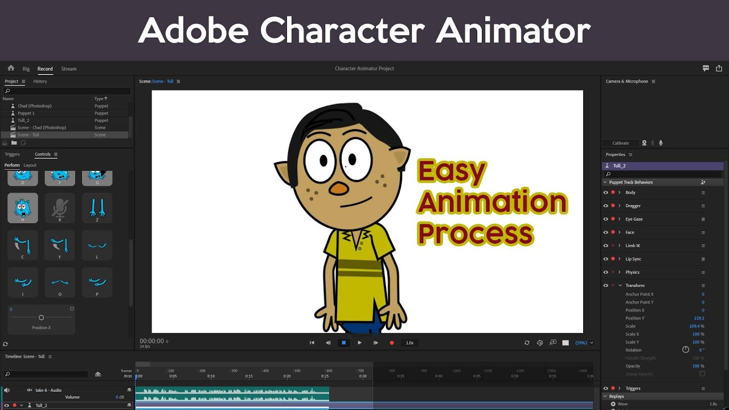This screenshot has width=729, height=410.
Task: Expand the Triggers behavior parameters
Action: tap(620, 388)
